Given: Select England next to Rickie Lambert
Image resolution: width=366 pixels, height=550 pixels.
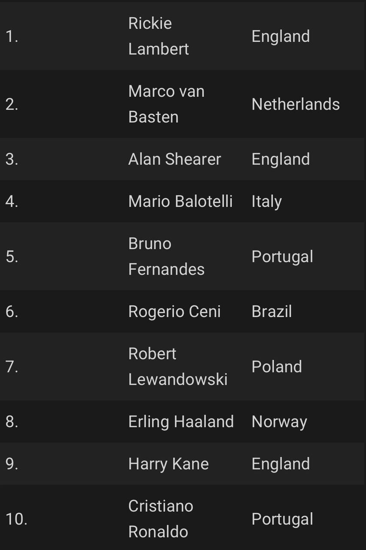Looking at the screenshot, I should coord(281,37).
